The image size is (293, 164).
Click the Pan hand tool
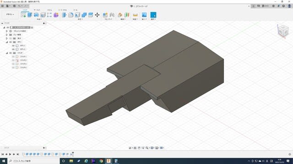[139, 148]
